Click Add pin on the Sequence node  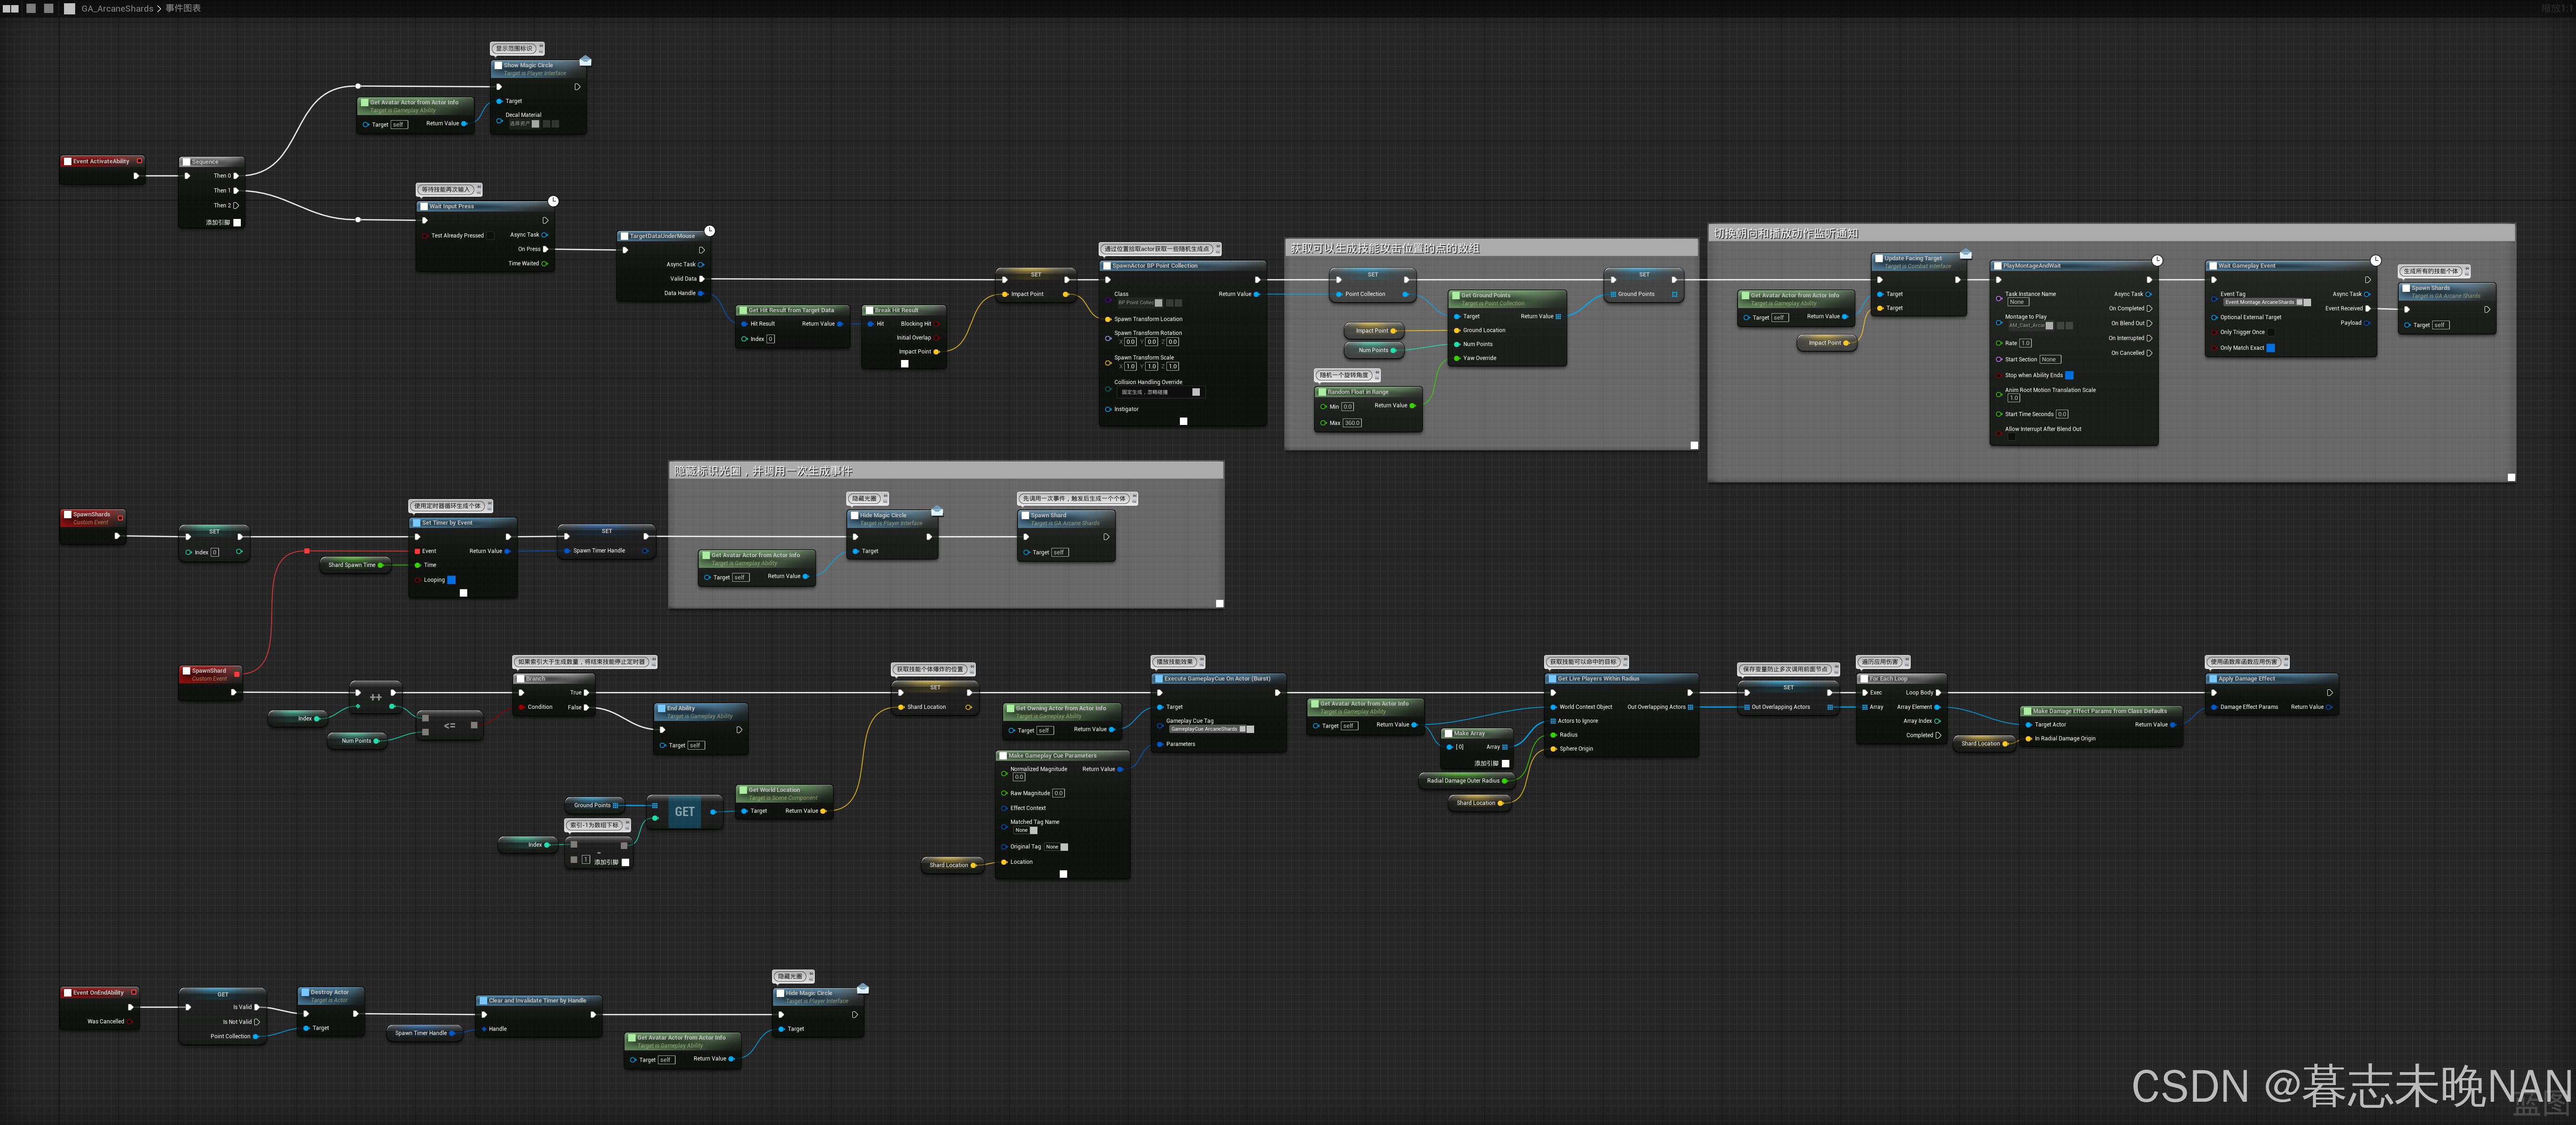click(x=223, y=222)
